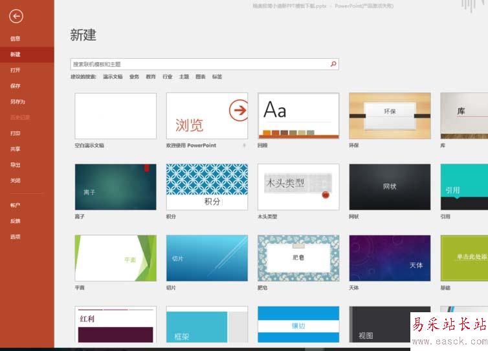Viewport: 488px width, 351px height.
Task: Click the 标签 suggested search
Action: coord(217,76)
